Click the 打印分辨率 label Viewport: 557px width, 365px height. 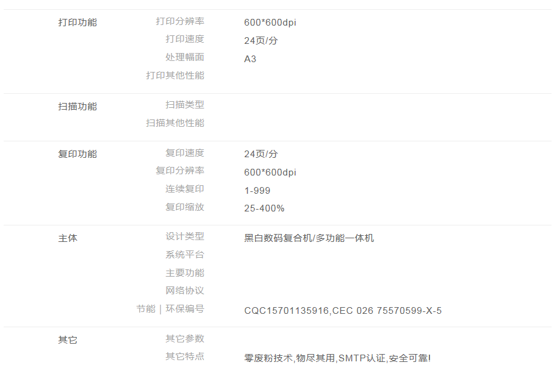click(180, 21)
